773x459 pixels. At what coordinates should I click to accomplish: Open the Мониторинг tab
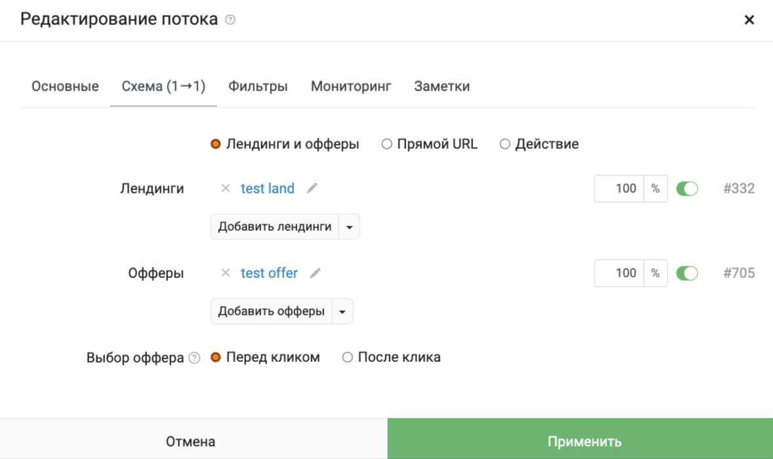351,86
